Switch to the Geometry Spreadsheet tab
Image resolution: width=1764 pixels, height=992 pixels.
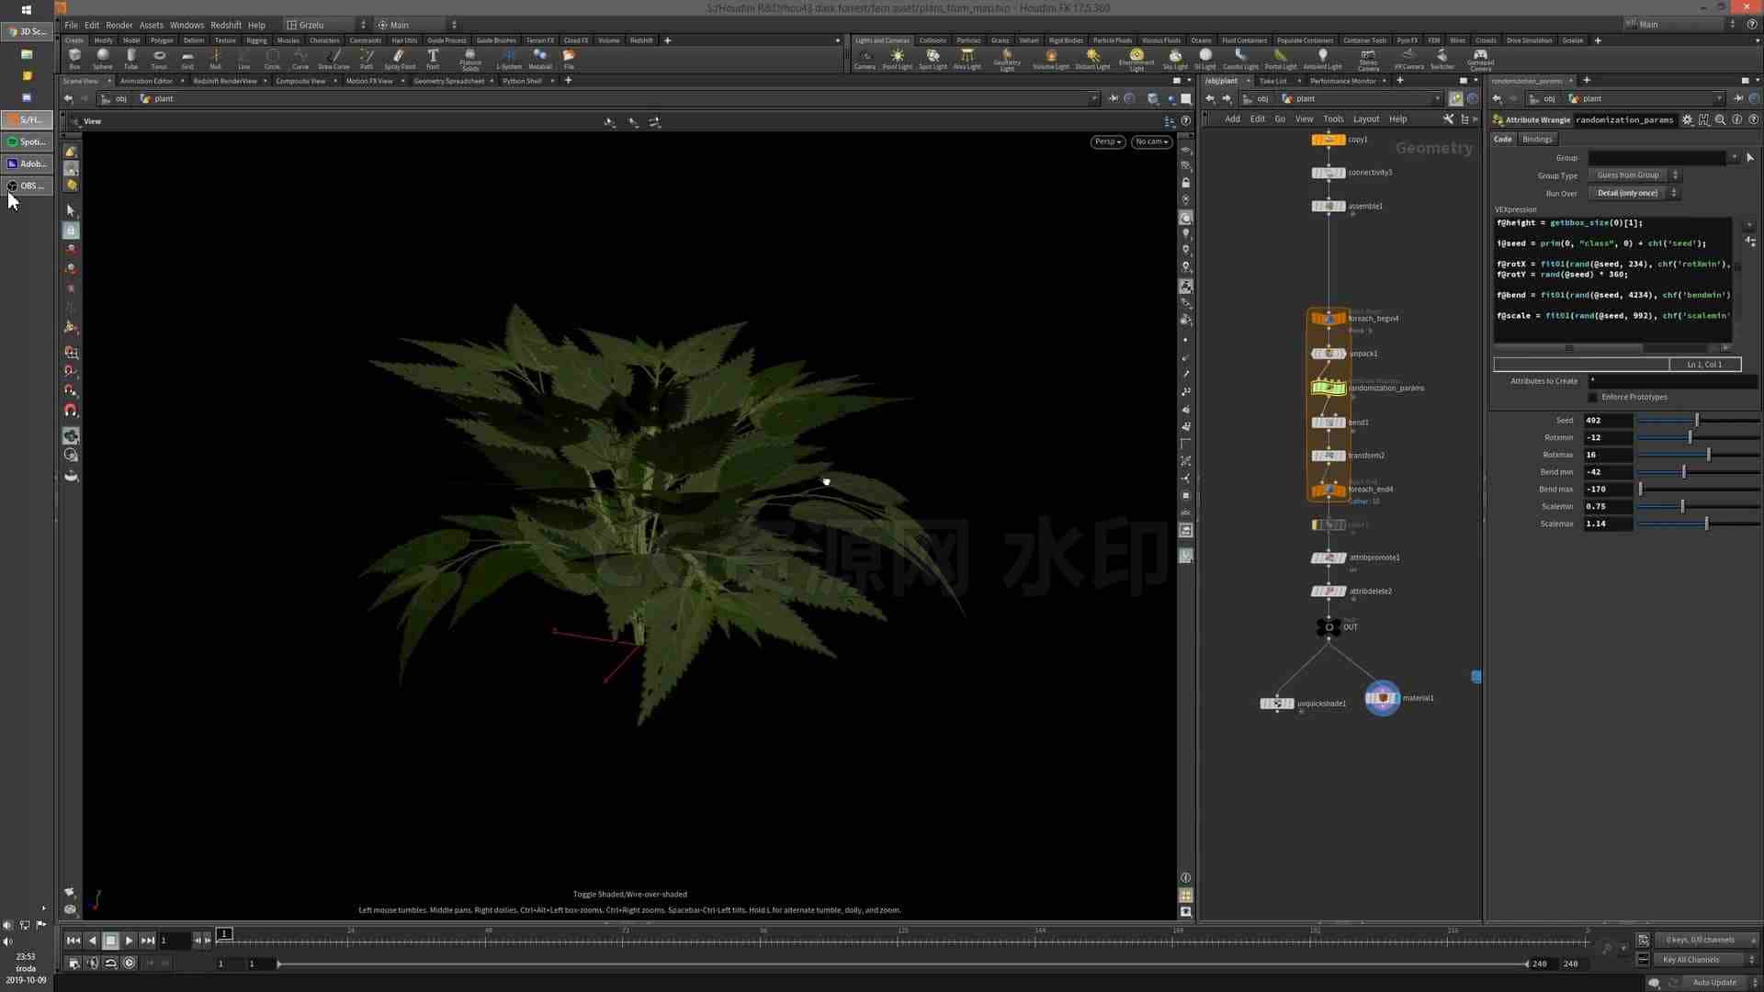click(448, 81)
